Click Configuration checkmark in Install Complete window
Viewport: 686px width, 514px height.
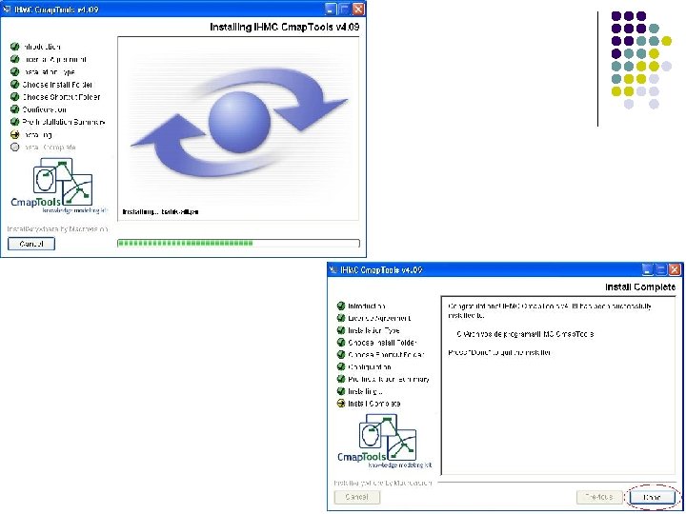(341, 366)
